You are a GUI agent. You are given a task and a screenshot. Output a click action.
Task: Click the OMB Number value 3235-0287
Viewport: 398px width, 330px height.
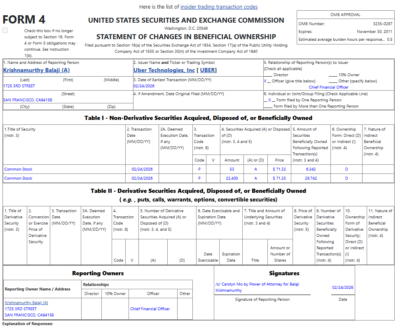point(382,23)
